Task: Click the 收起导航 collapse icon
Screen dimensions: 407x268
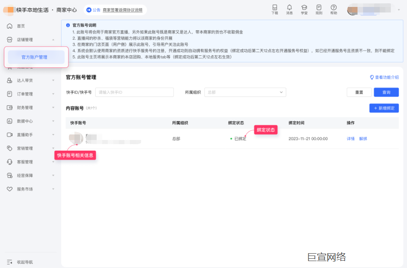Action: (x=10, y=262)
